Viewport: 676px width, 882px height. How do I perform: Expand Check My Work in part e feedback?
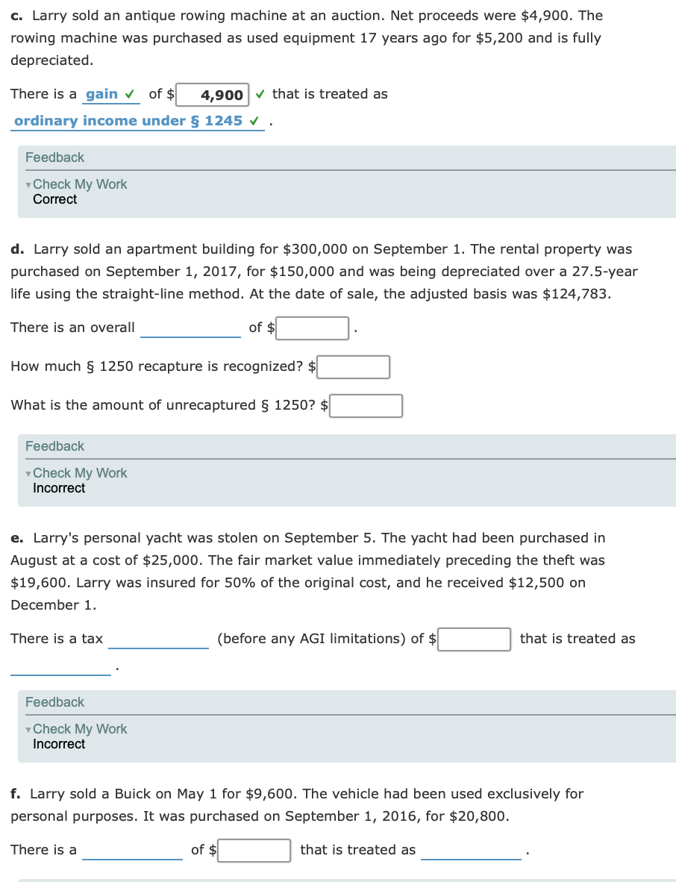(79, 728)
